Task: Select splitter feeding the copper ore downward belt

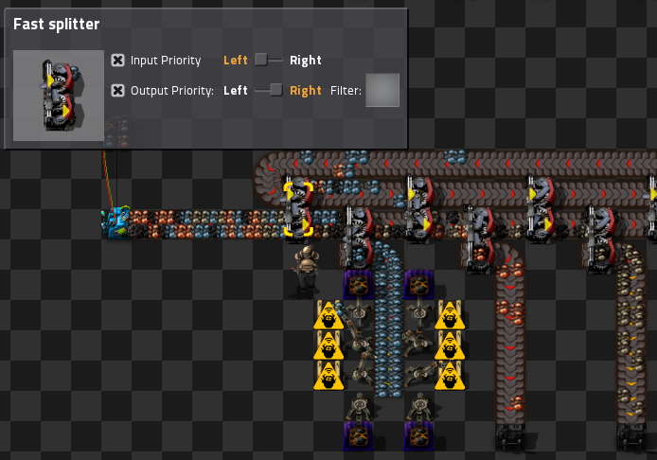Action: [x=479, y=238]
